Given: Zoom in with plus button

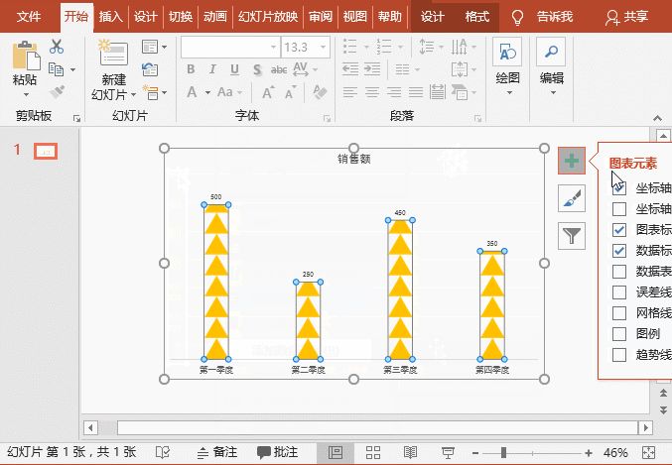Looking at the screenshot, I should [x=589, y=452].
